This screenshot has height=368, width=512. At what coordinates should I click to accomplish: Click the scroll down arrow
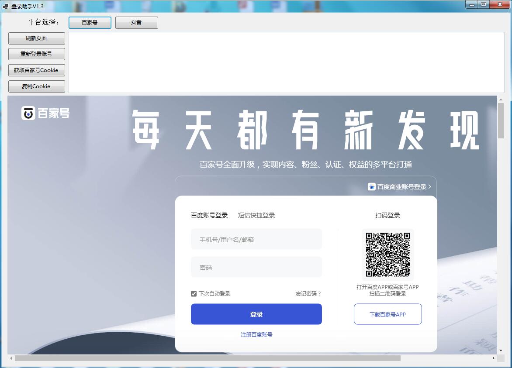pyautogui.click(x=501, y=351)
